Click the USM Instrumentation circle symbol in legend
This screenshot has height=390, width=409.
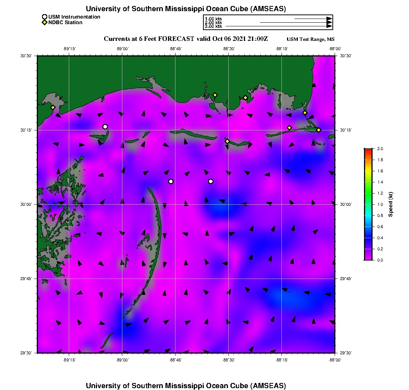[45, 17]
